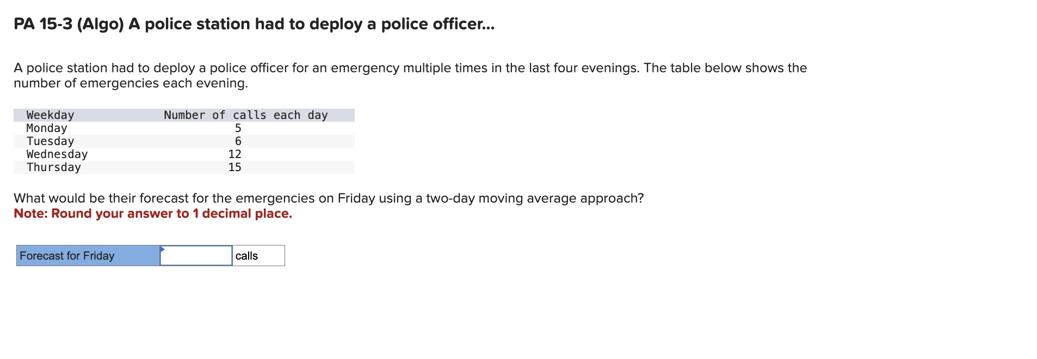Click the Wednesday value 12
This screenshot has height=359, width=1037.
point(235,154)
